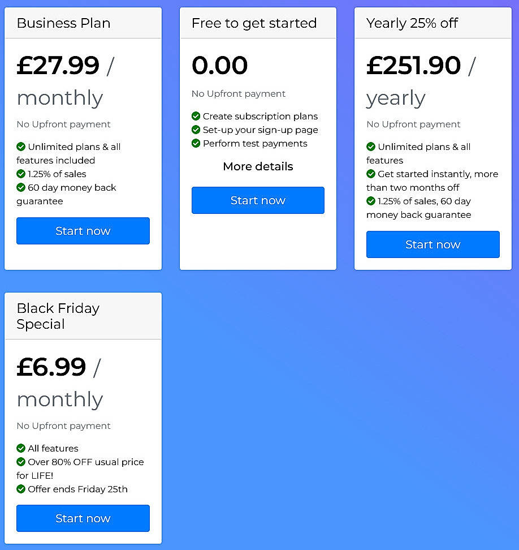Image resolution: width=519 pixels, height=550 pixels.
Task: Click the 'Black Friday Special' header
Action: tap(58, 316)
